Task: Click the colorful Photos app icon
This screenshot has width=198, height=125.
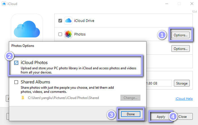Action: pos(68,34)
